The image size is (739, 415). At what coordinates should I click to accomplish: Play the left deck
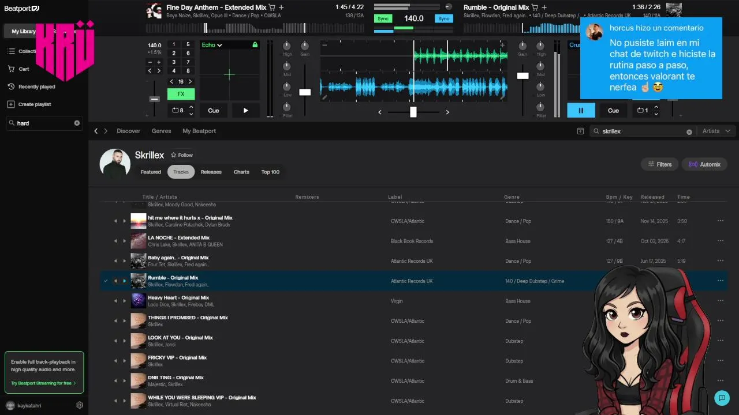pos(245,111)
